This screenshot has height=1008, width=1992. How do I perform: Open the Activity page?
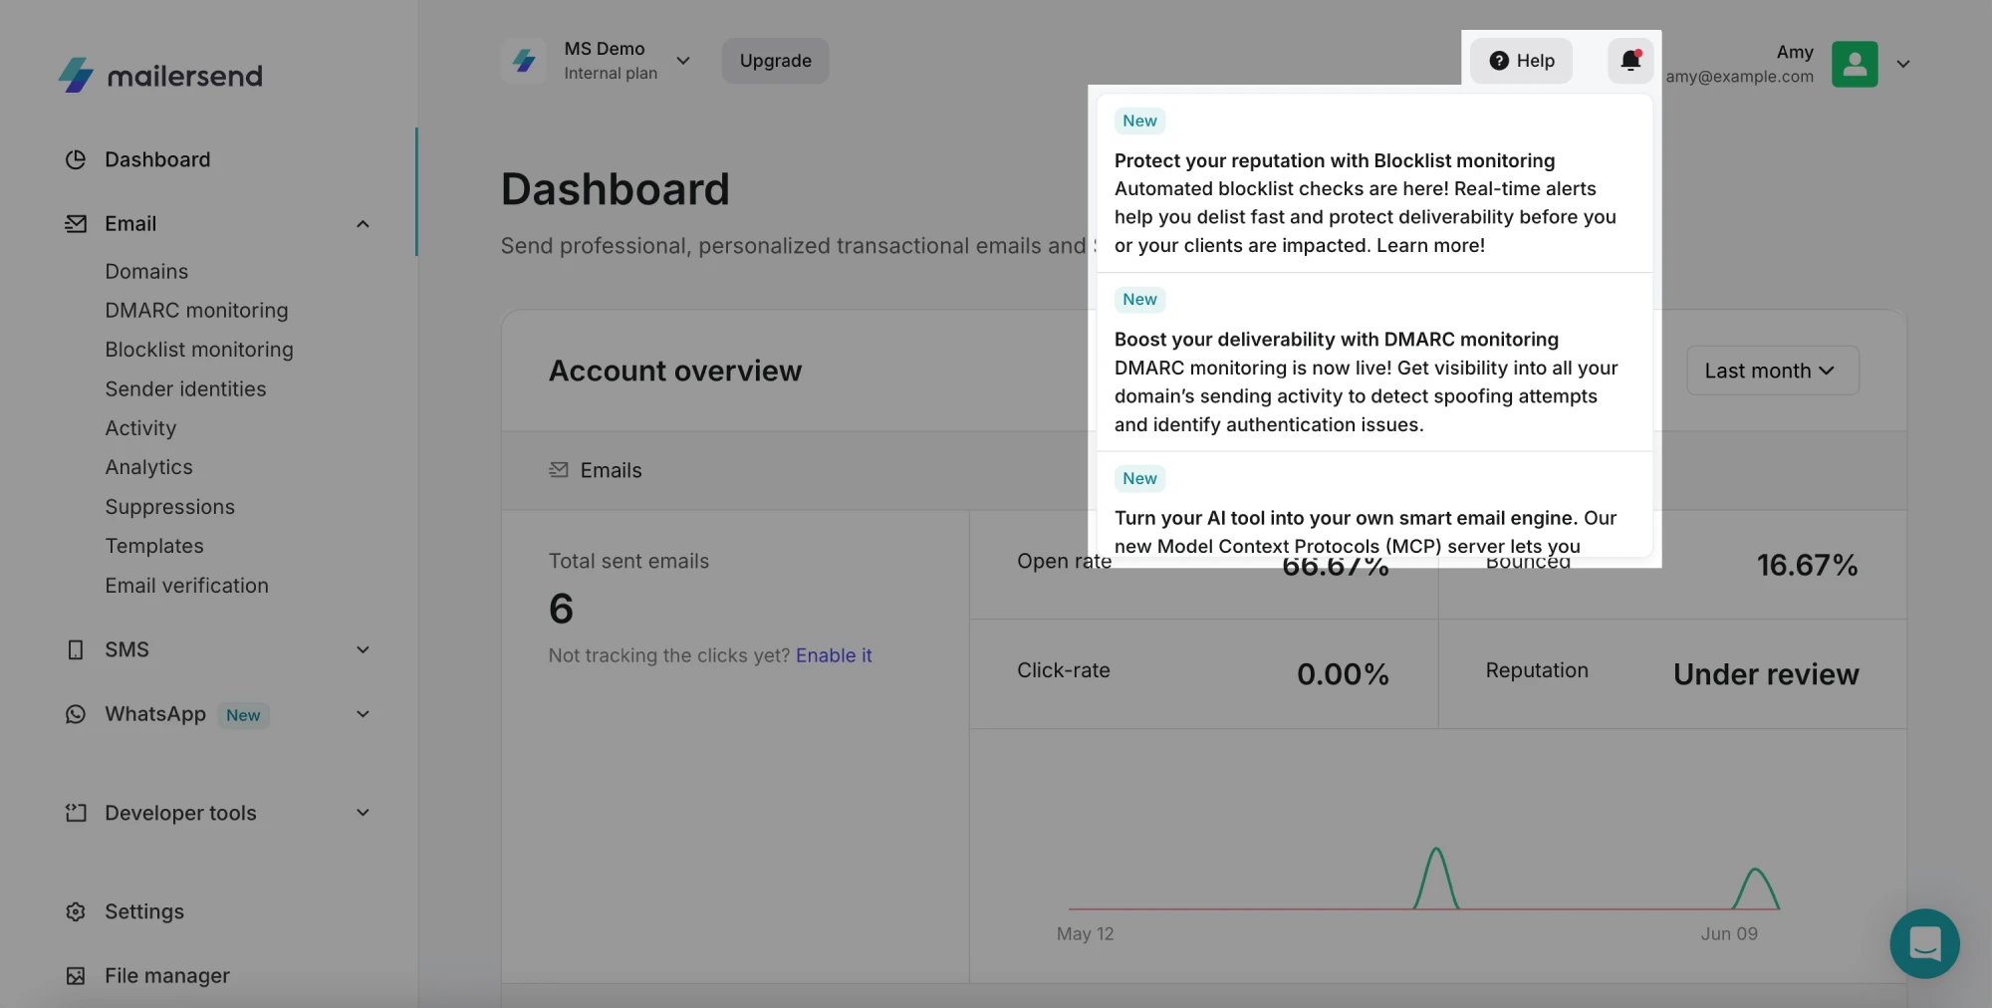coord(140,428)
